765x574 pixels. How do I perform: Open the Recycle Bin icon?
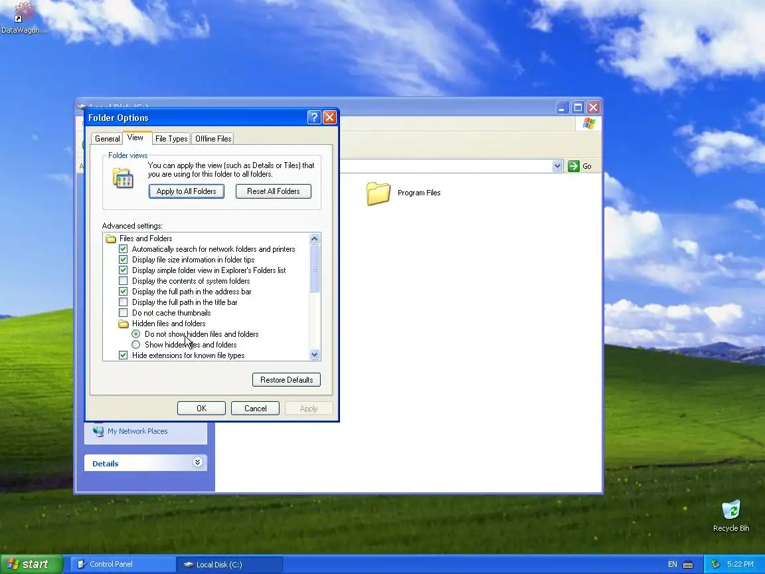(731, 510)
